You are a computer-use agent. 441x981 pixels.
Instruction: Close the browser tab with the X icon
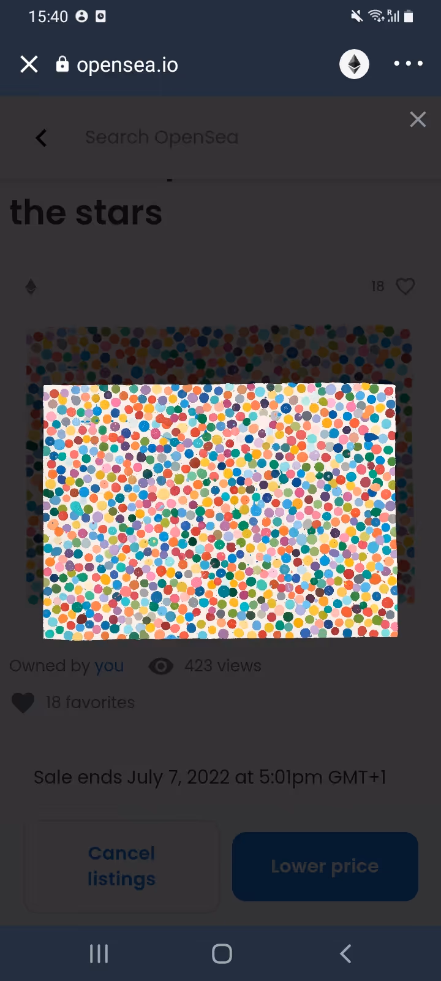tap(29, 64)
